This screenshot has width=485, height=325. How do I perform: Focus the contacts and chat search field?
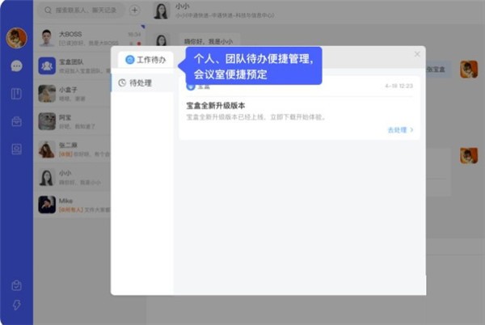pos(82,11)
